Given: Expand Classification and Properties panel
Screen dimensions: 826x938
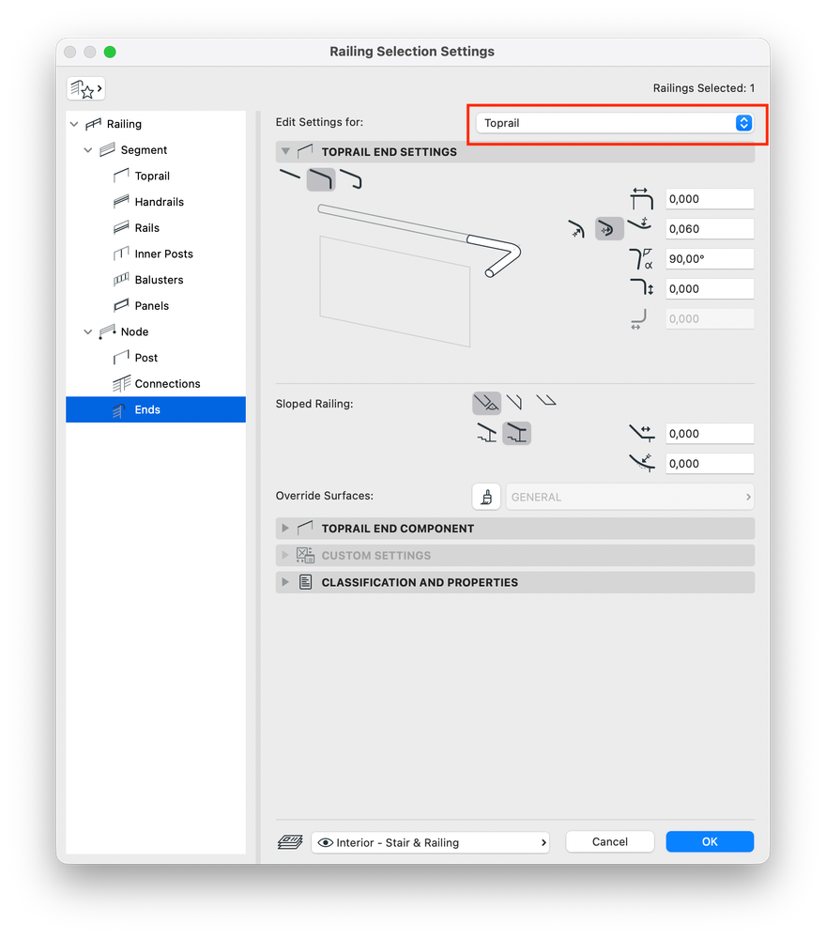Looking at the screenshot, I should coord(285,582).
